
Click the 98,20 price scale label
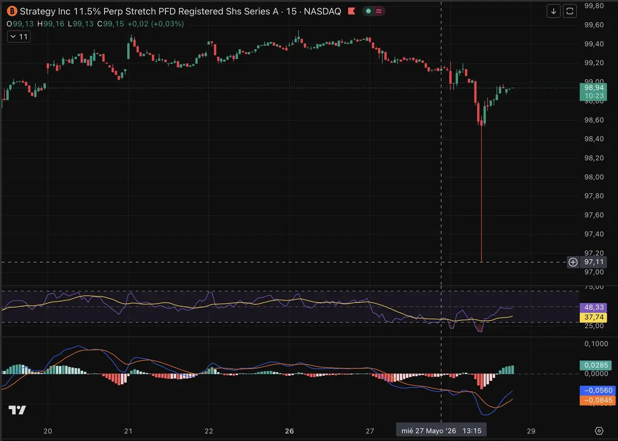[x=594, y=158]
